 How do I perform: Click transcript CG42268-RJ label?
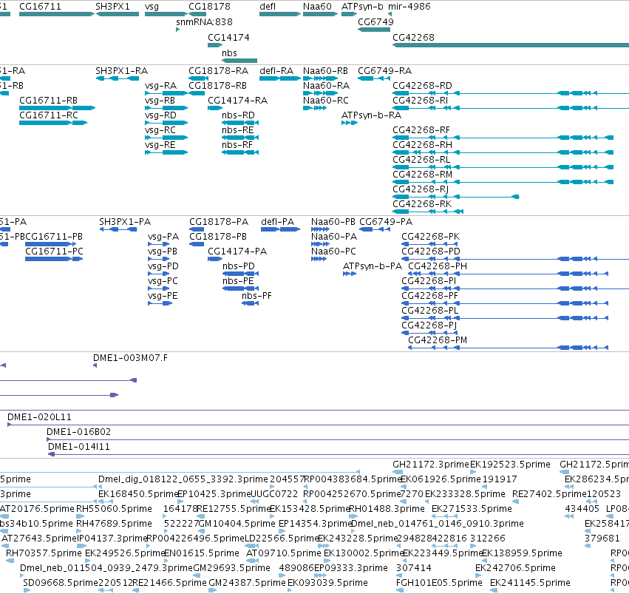pyautogui.click(x=421, y=189)
